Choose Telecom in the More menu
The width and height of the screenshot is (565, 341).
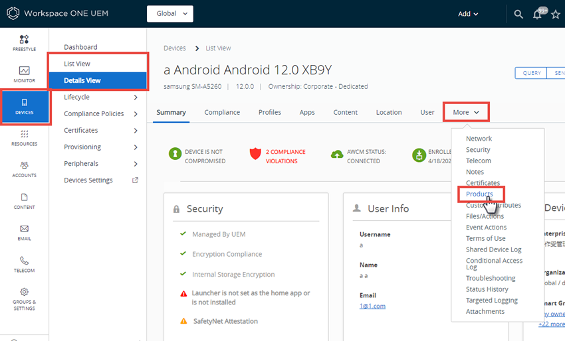(478, 161)
